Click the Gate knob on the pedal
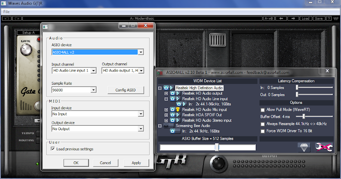Viewport: 341px width, 179px height. point(26,50)
